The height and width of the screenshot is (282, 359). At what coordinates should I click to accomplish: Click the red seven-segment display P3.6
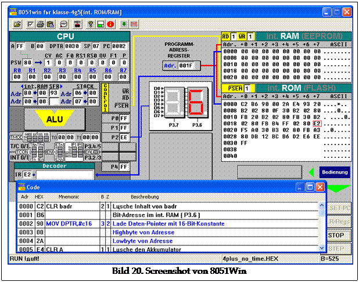click(198, 103)
